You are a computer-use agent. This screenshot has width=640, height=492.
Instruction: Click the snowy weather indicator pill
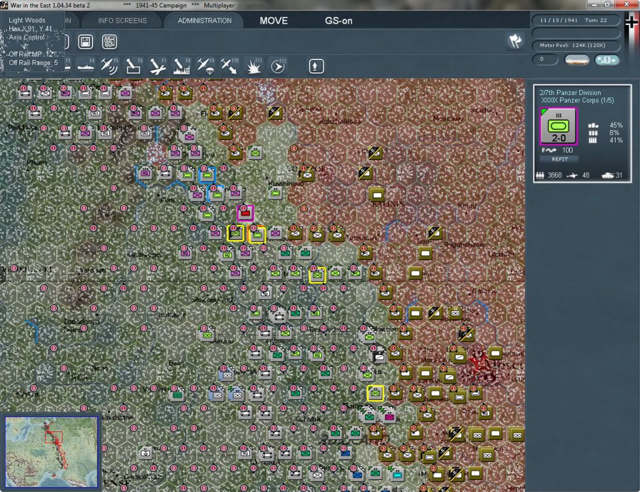click(x=576, y=60)
